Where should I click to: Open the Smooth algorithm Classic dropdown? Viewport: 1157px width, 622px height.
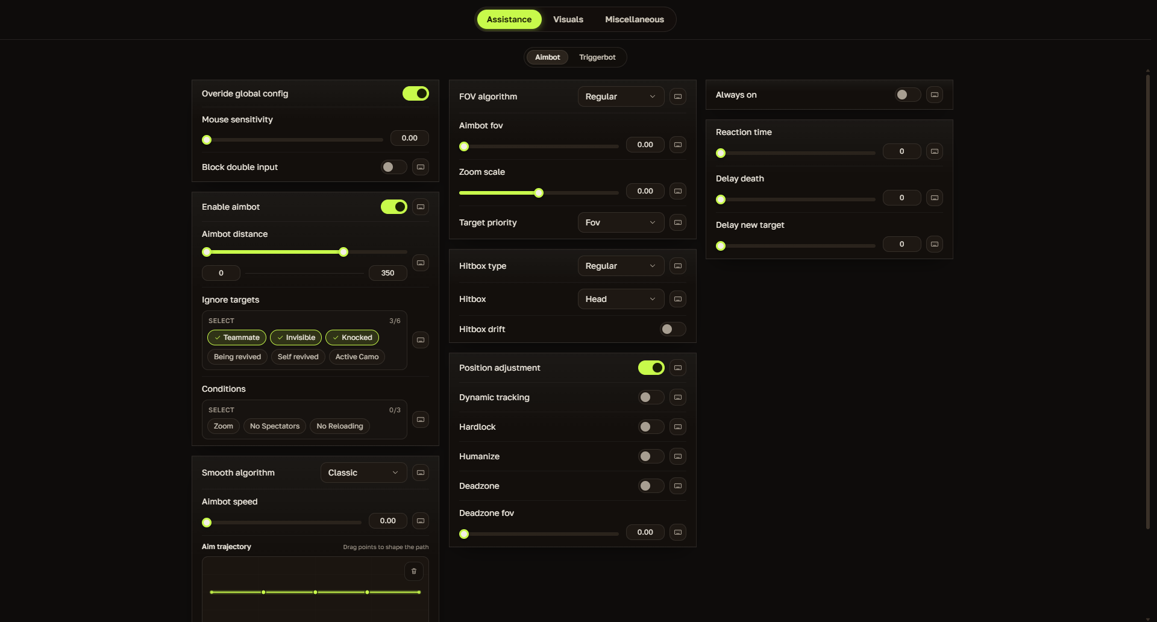pyautogui.click(x=364, y=473)
